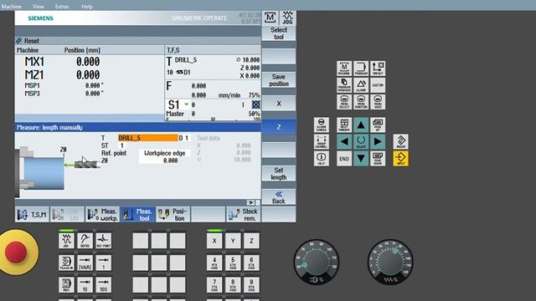Screen dimensions: 536x301
Task: Click the PAGE DOWN key
Action: (378, 158)
